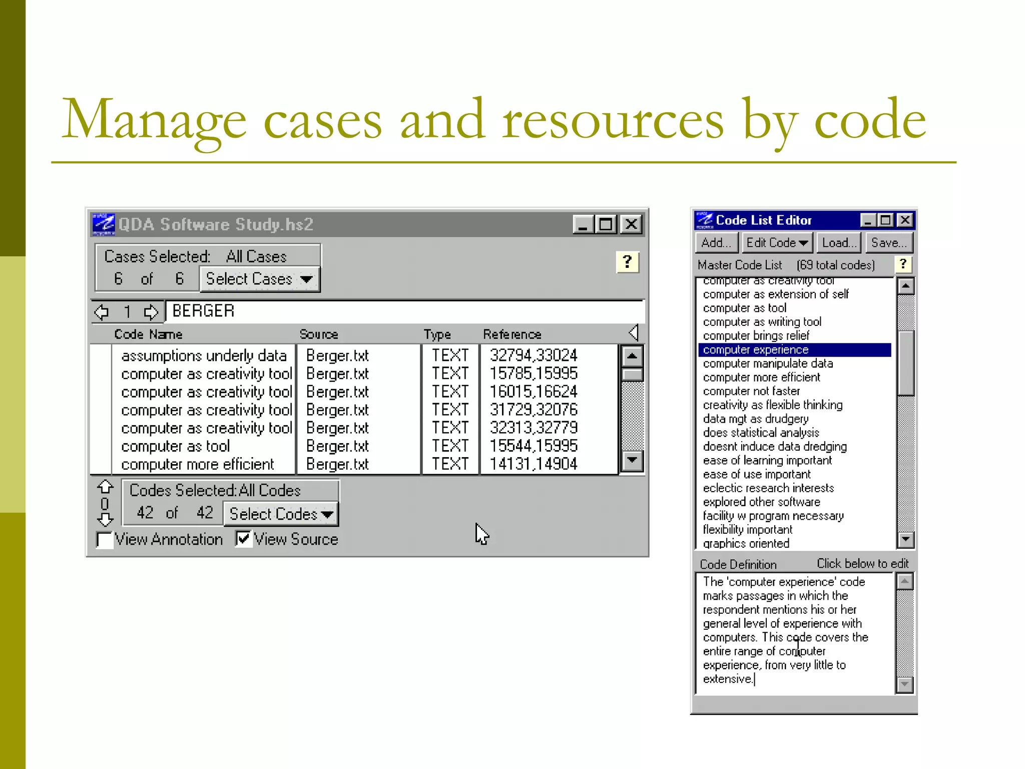Click help question mark in study window
This screenshot has width=1025, height=769.
point(627,261)
